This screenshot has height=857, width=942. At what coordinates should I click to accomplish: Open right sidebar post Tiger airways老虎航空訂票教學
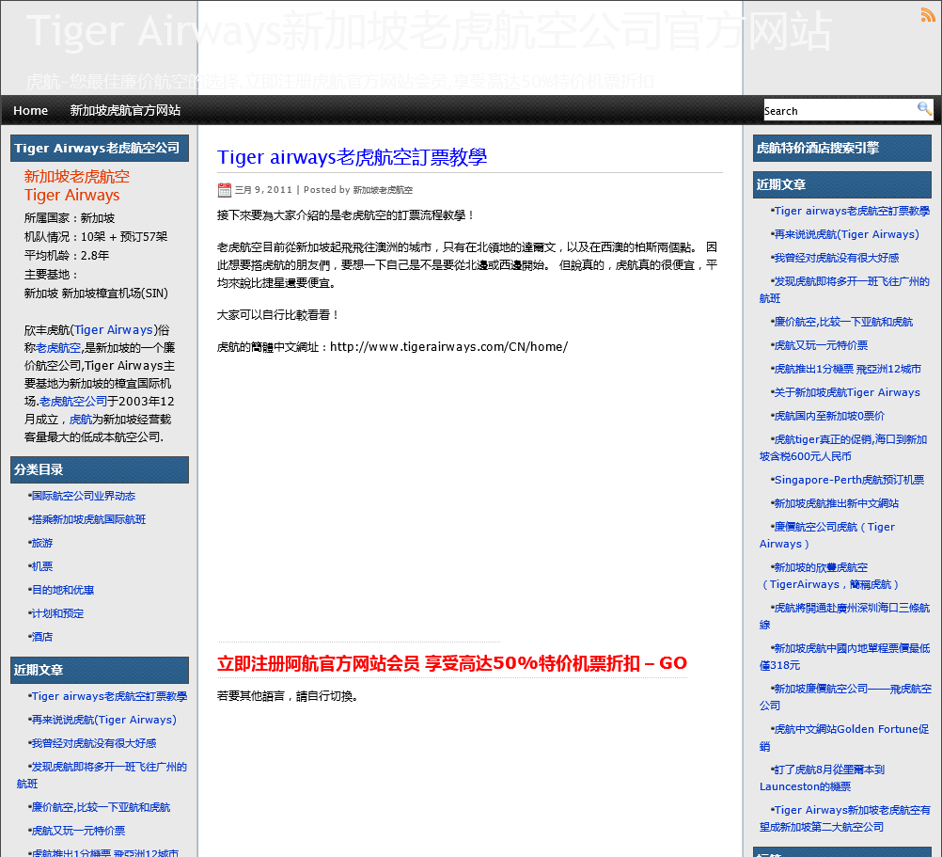[x=852, y=211]
